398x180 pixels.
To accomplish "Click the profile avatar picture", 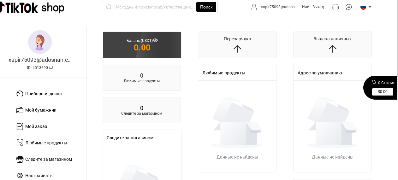I will (x=40, y=42).
